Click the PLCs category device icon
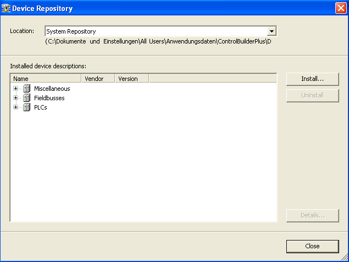Image resolution: width=349 pixels, height=262 pixels. coord(26,107)
